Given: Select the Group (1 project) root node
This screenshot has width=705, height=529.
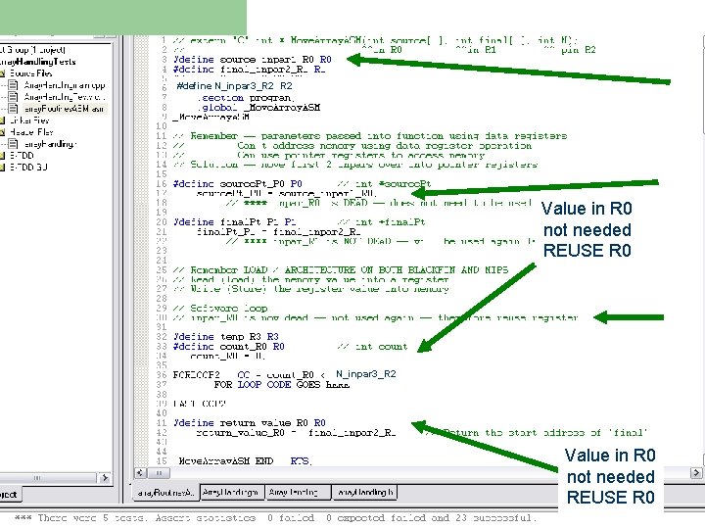Looking at the screenshot, I should [x=33, y=50].
